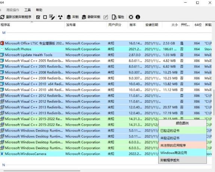Open the 工具 menu

point(28,10)
